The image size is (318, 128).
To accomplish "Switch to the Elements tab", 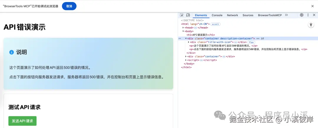I will pyautogui.click(x=201, y=15).
